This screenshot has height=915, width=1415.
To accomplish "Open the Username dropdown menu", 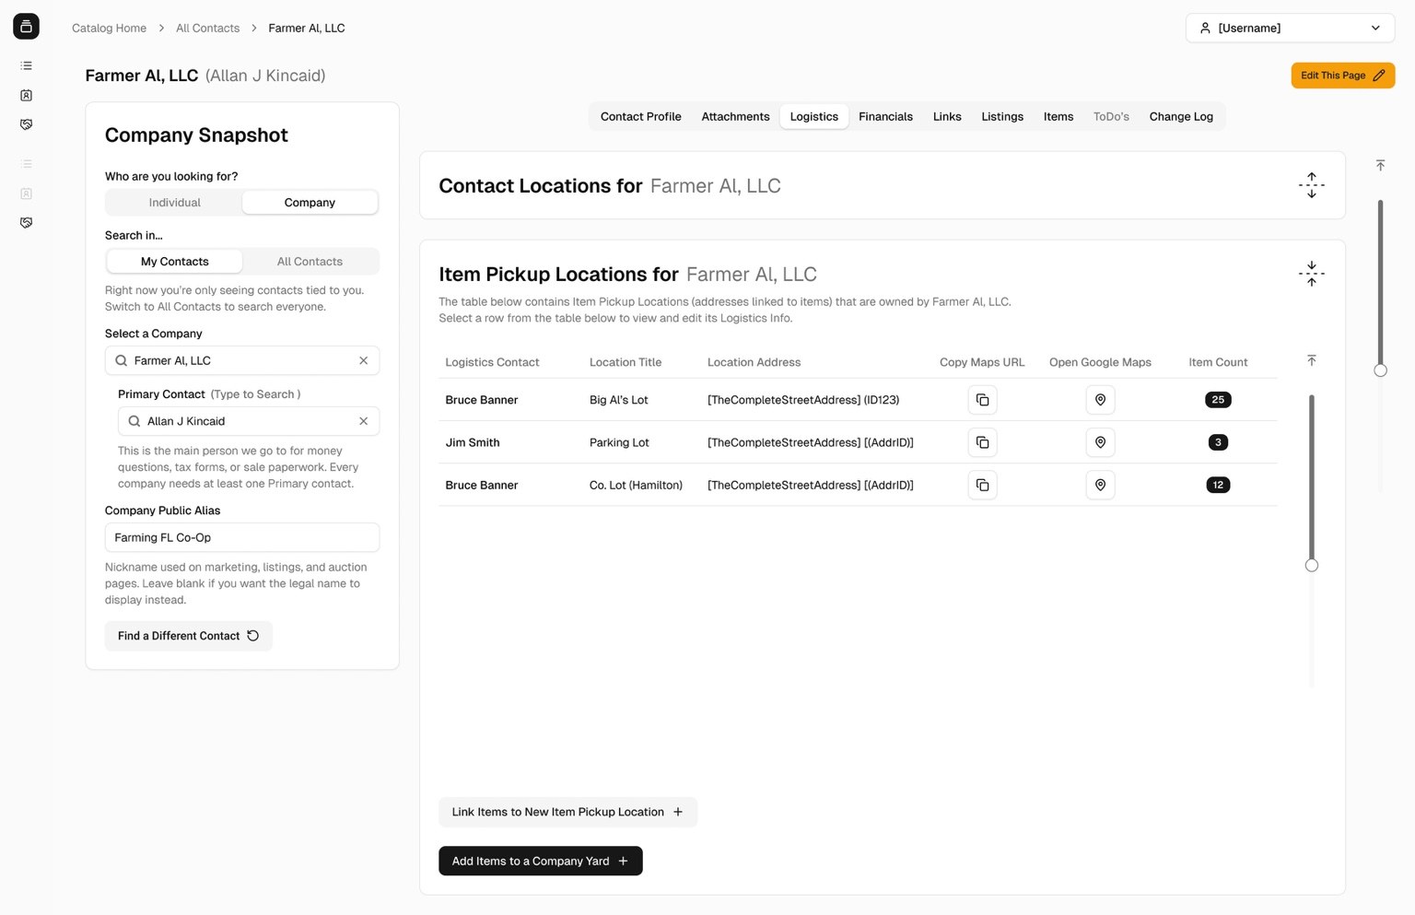I will [x=1289, y=28].
